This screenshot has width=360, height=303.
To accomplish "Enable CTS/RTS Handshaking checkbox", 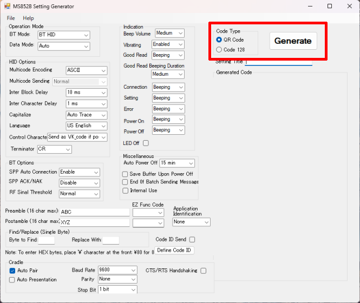I will pos(204,271).
